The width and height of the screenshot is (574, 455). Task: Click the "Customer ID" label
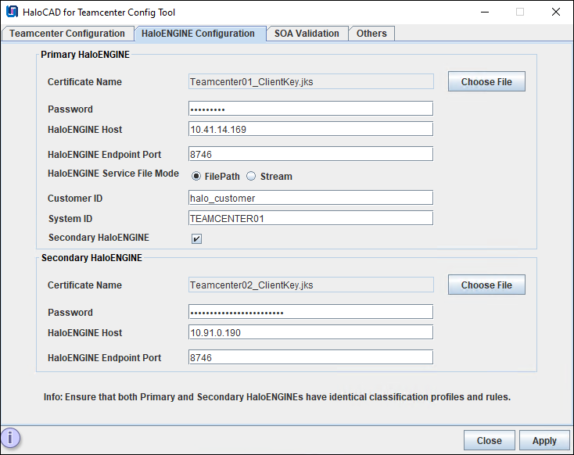coord(75,198)
